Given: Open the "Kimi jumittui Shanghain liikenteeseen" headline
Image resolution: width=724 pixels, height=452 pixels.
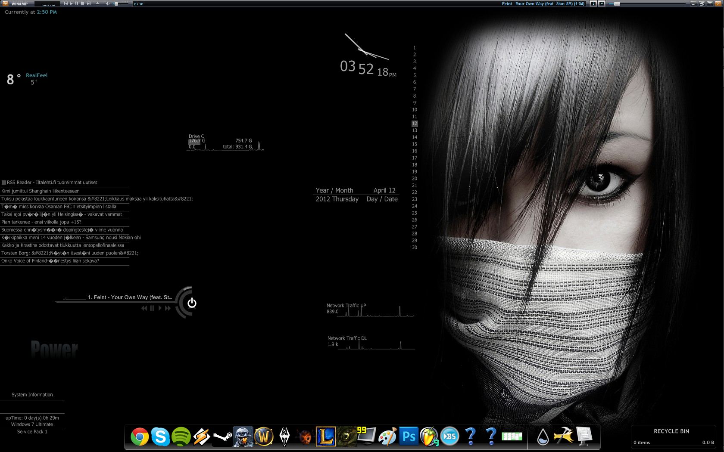Looking at the screenshot, I should (x=41, y=191).
